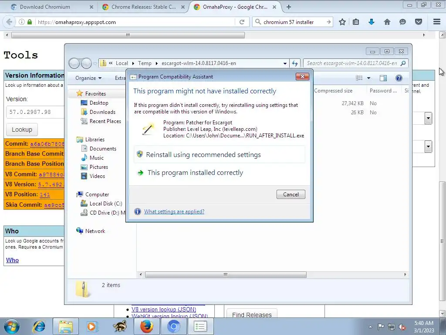Select Libraries in Explorer sidebar
The image size is (446, 335).
pos(95,139)
